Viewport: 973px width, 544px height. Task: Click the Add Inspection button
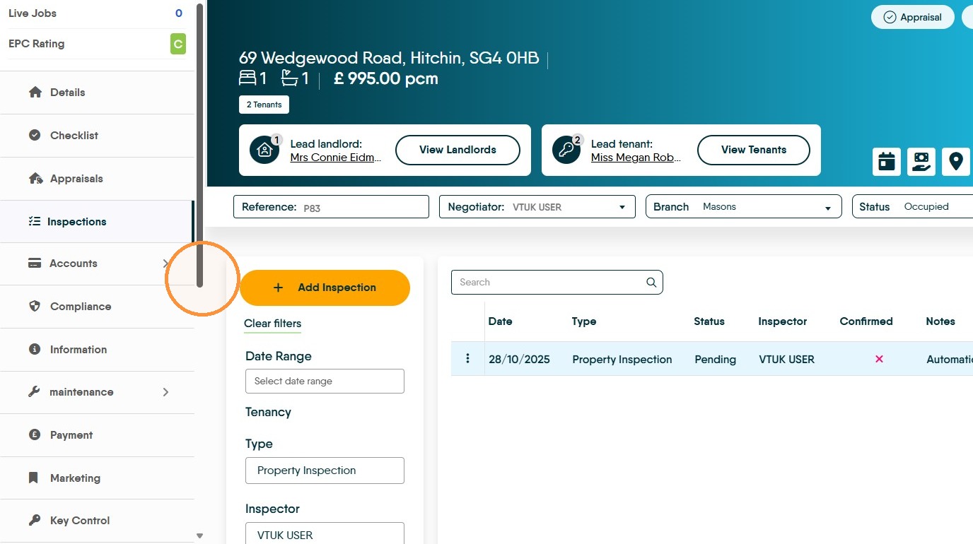(325, 288)
